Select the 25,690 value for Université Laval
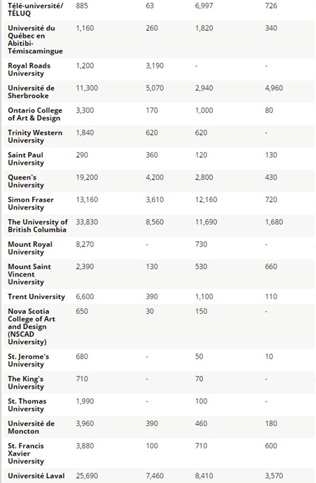 coord(87,476)
